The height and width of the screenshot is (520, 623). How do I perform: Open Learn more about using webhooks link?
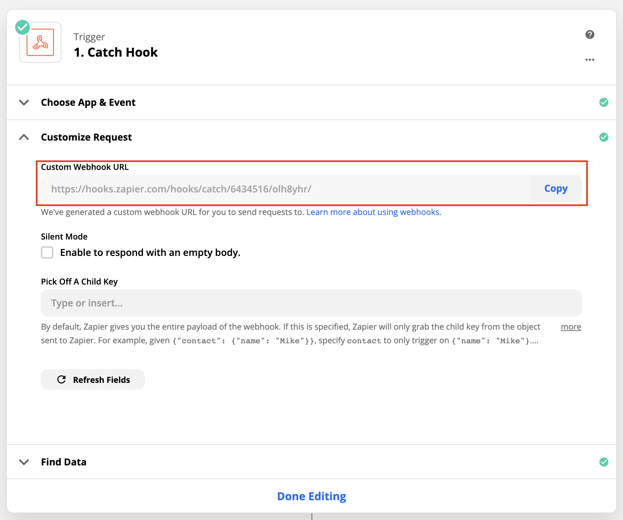pos(374,212)
